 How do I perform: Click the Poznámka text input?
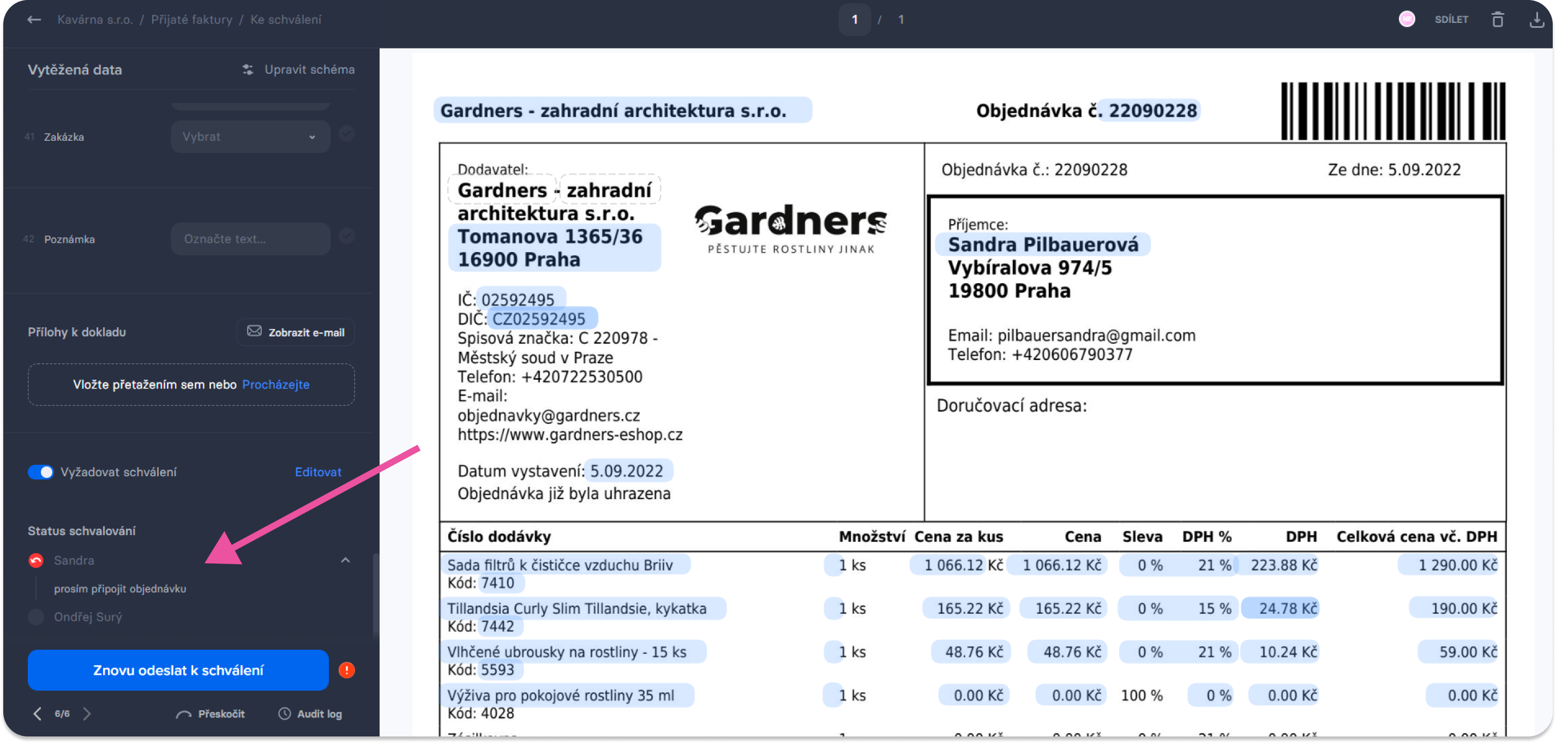250,238
